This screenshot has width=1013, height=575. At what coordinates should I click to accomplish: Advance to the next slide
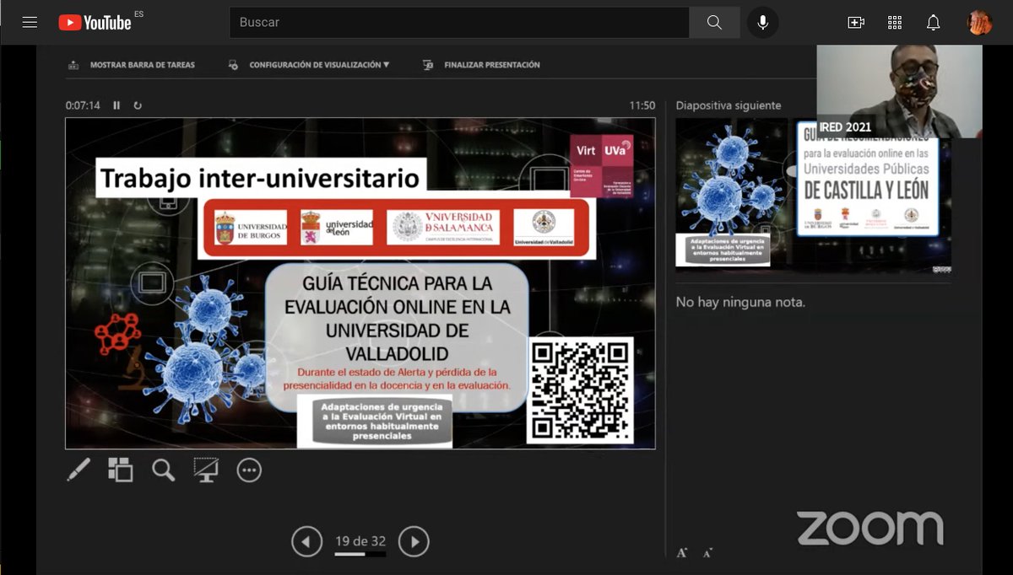[414, 541]
